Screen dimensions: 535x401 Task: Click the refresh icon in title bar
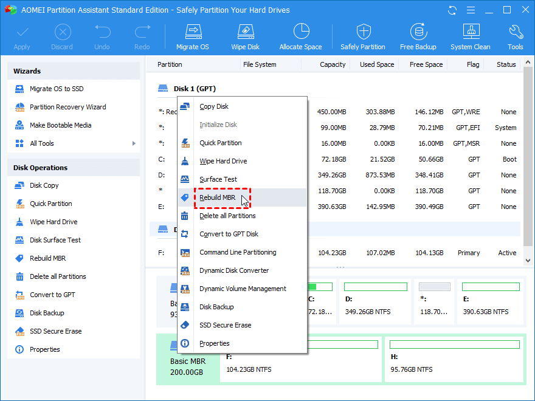452,10
